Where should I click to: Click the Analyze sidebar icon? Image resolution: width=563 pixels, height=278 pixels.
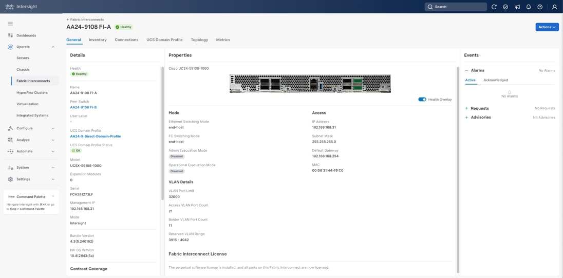(10, 140)
